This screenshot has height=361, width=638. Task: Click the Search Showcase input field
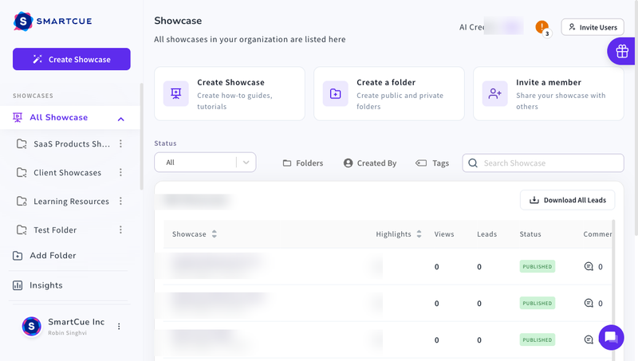click(543, 163)
